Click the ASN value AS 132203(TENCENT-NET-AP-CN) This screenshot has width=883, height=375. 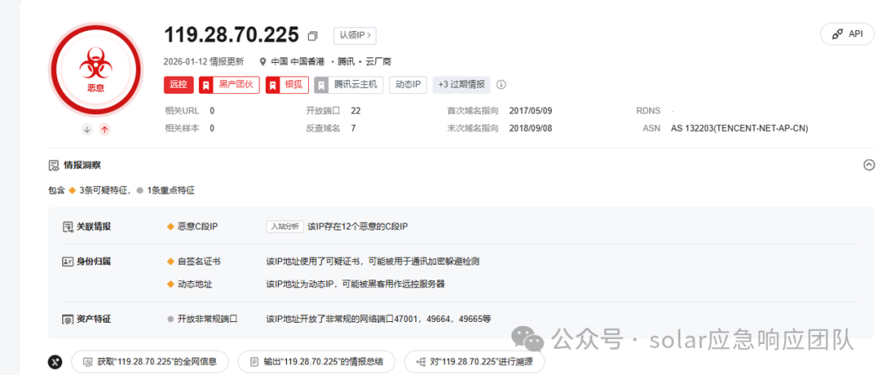pos(739,128)
